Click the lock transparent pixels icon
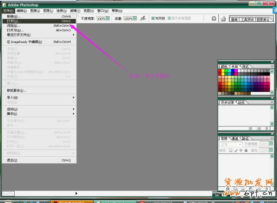 tap(231, 150)
